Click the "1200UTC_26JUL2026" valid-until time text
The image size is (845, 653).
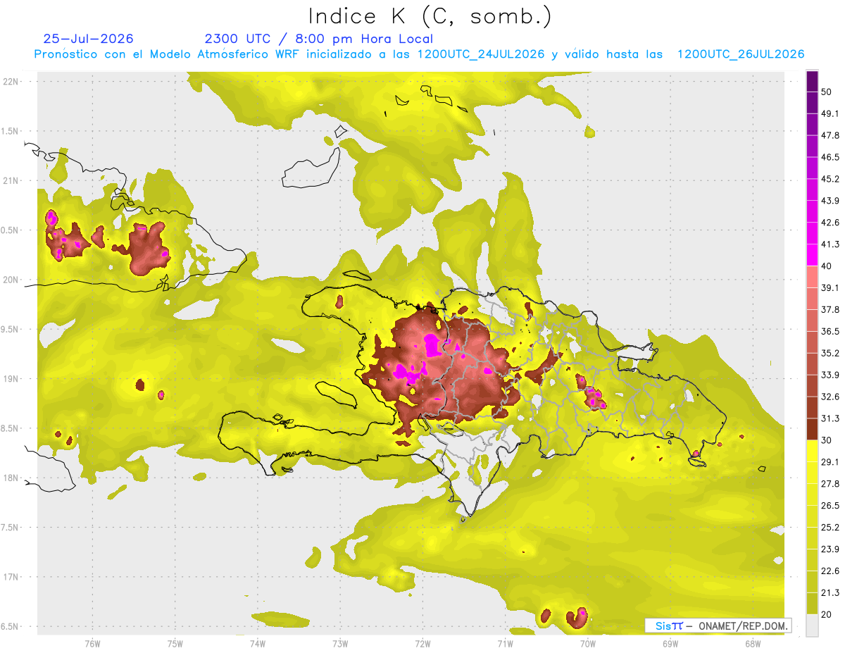[741, 54]
